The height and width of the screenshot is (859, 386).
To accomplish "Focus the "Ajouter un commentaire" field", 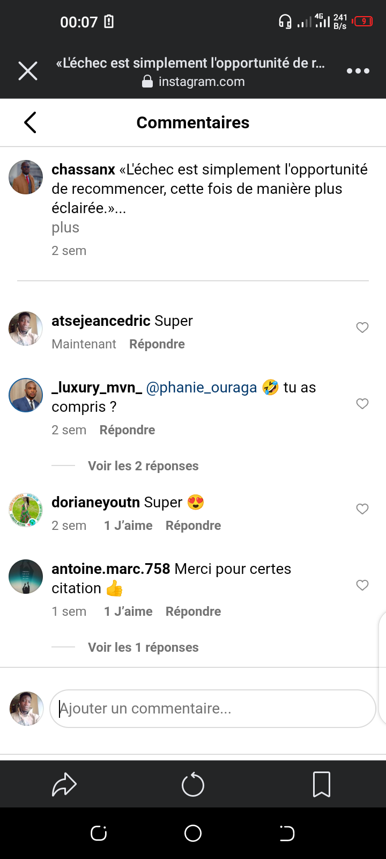I will click(213, 709).
